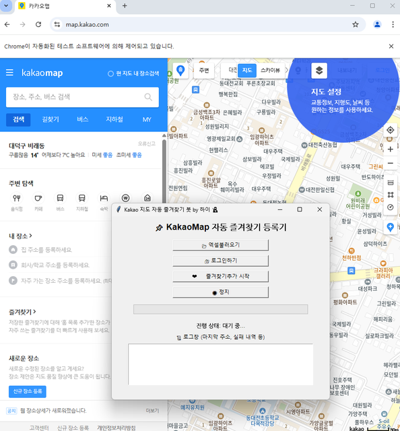Click 즐겨찾기추가 시작 button
This screenshot has height=431, width=400.
coord(220,276)
